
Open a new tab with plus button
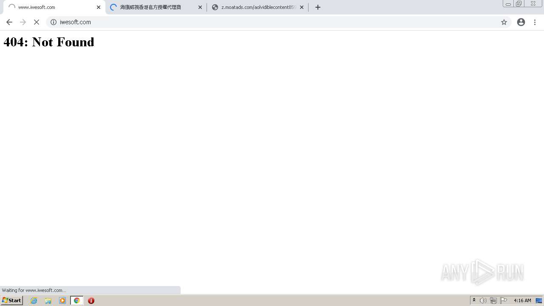pos(318,7)
